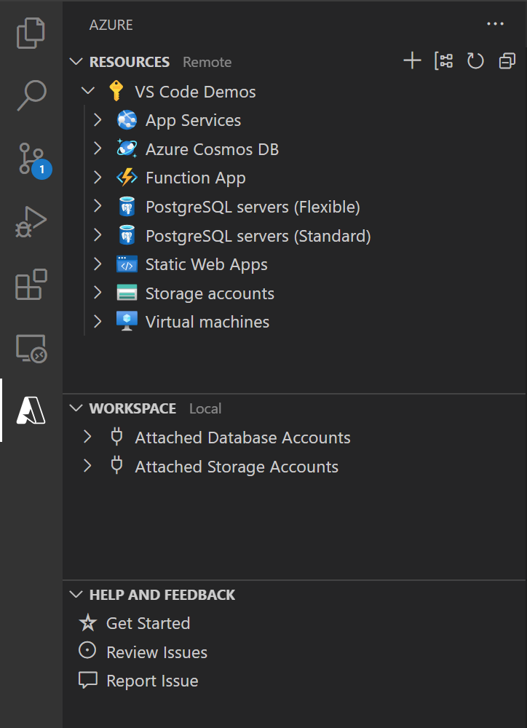This screenshot has width=527, height=728.
Task: Click the Collapse All icon
Action: click(507, 61)
